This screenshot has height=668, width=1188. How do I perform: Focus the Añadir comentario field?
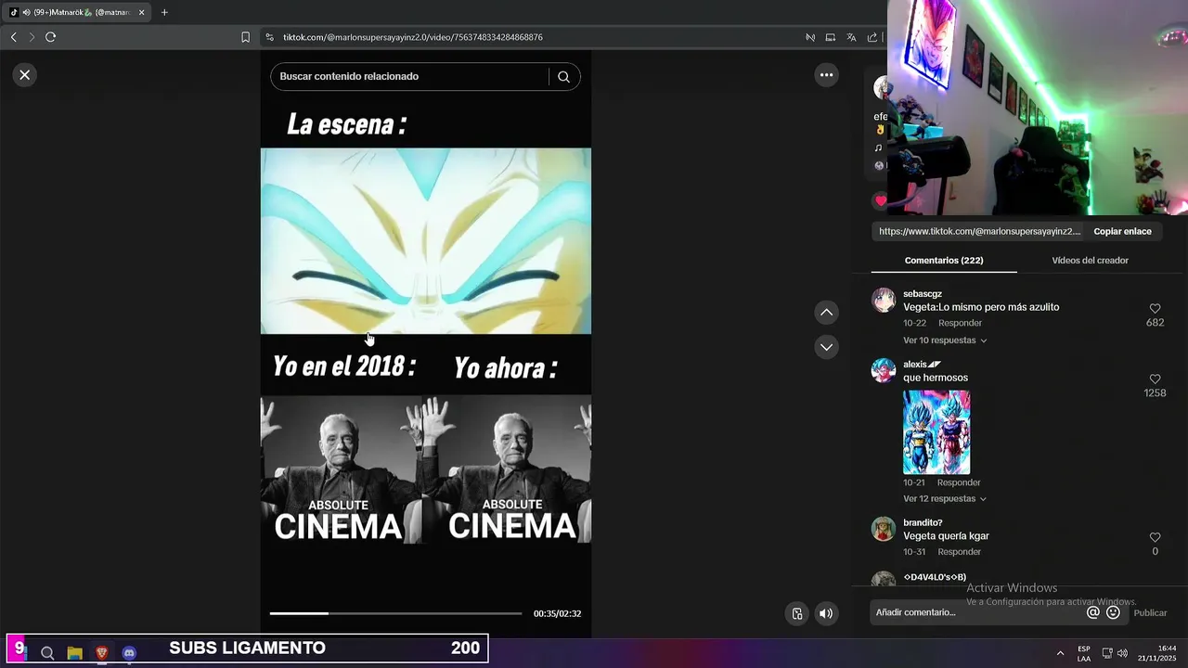tap(977, 613)
